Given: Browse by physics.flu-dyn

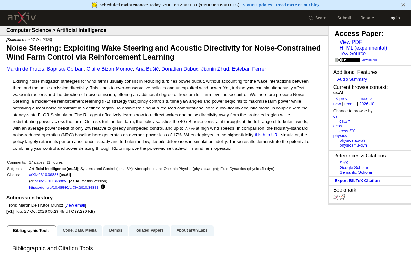Looking at the screenshot, I should pos(353,145).
